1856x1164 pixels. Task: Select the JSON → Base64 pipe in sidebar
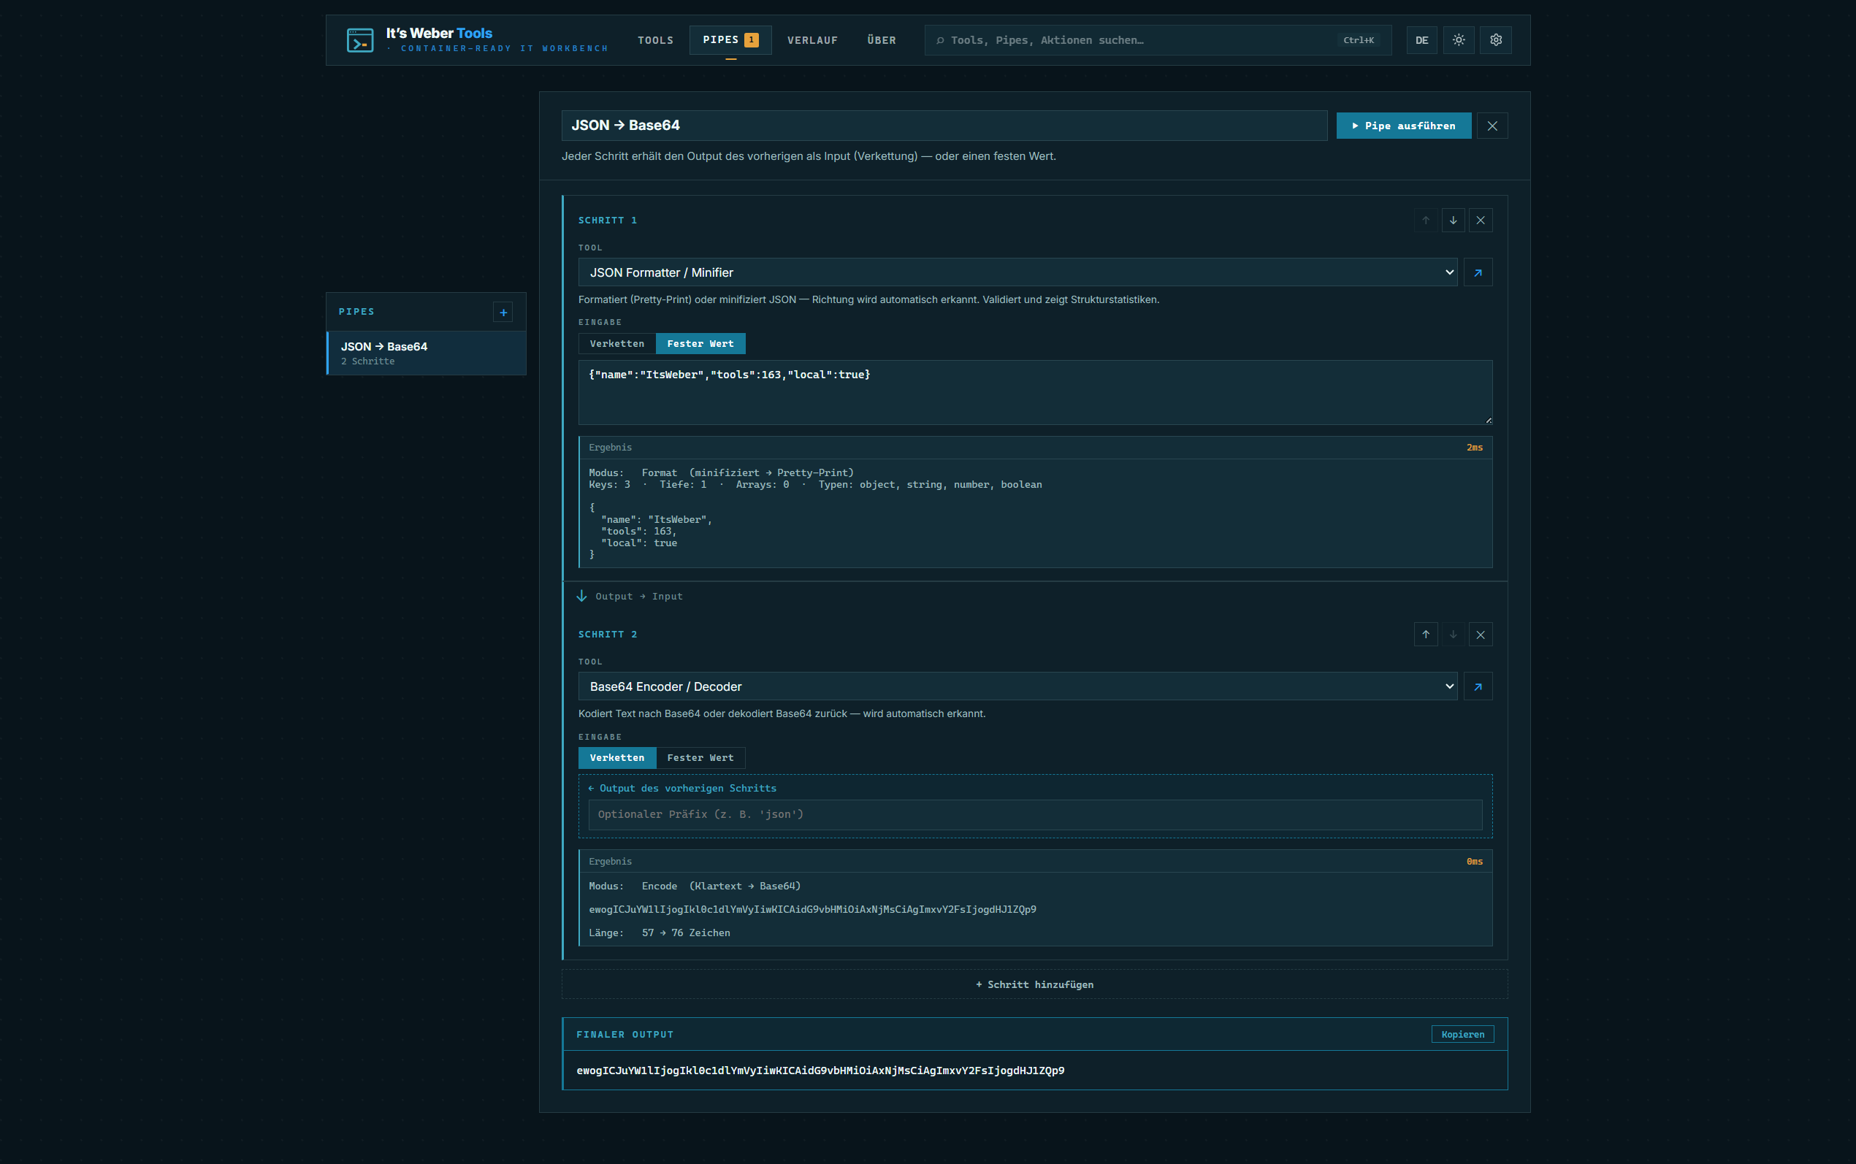(427, 353)
